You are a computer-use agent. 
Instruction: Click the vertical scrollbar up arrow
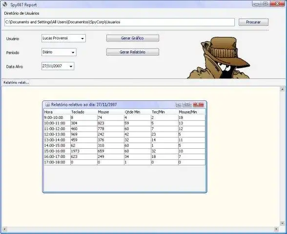[282, 89]
